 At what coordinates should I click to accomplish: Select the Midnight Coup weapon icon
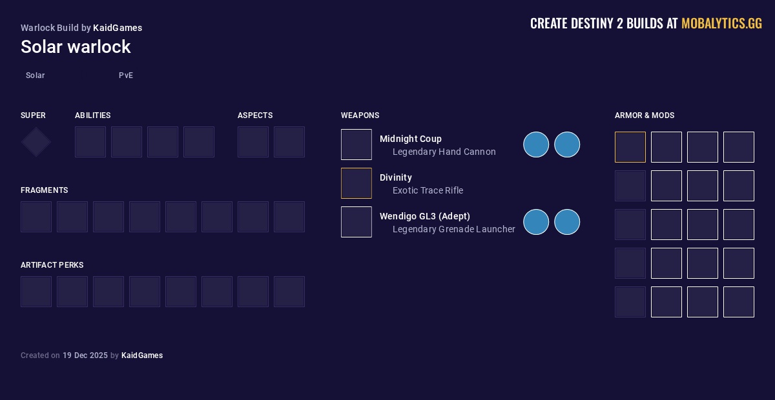pyautogui.click(x=356, y=145)
